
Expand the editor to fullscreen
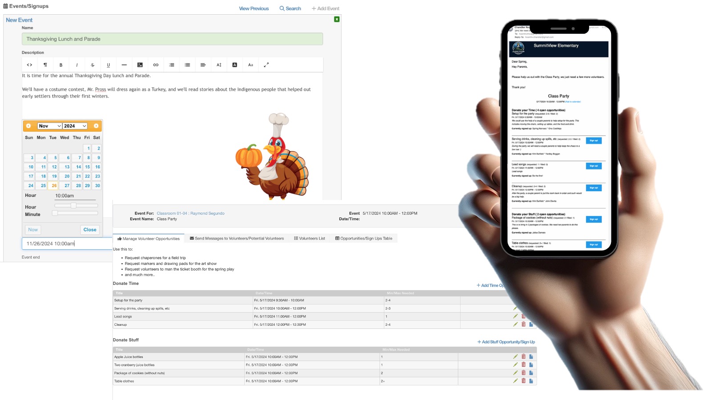click(x=266, y=65)
